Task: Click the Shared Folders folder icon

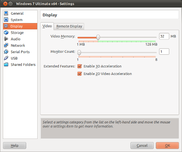Action: pyautogui.click(x=6, y=65)
